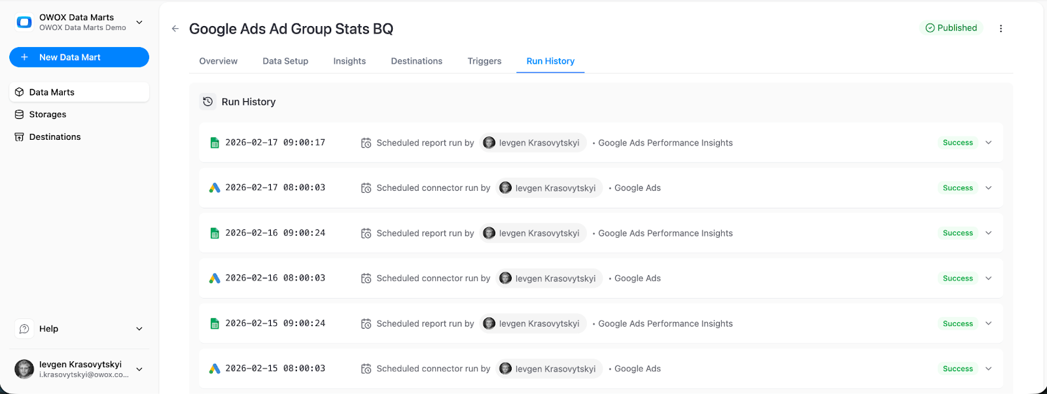Expand the 2026-02-17 08:00:03 run details
Viewport: 1047px width, 394px height.
pos(989,188)
